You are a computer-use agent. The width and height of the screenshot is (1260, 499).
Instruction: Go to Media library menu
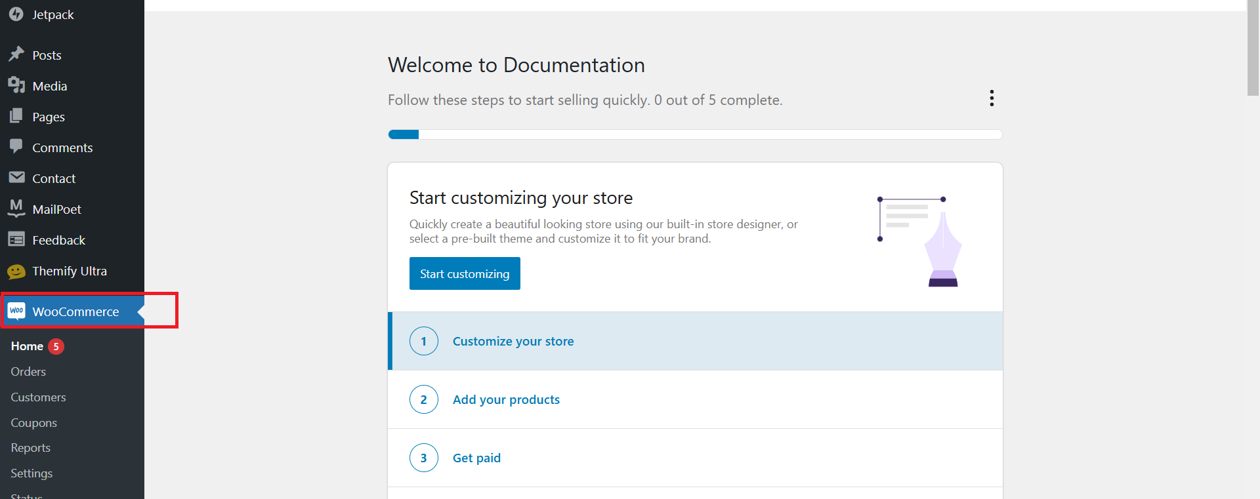pyautogui.click(x=50, y=86)
